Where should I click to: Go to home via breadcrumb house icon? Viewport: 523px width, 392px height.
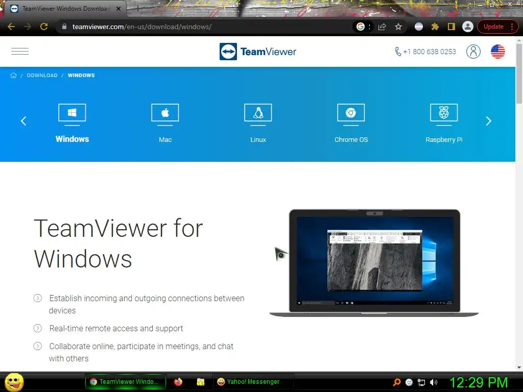pyautogui.click(x=13, y=76)
